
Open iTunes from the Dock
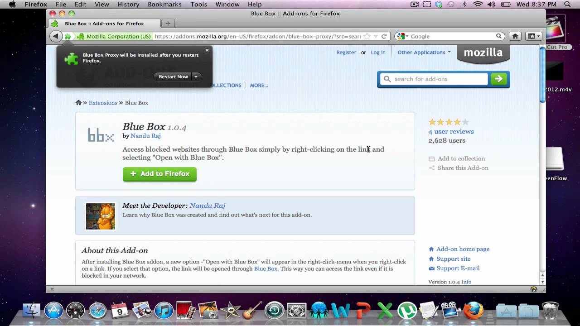coord(164,311)
